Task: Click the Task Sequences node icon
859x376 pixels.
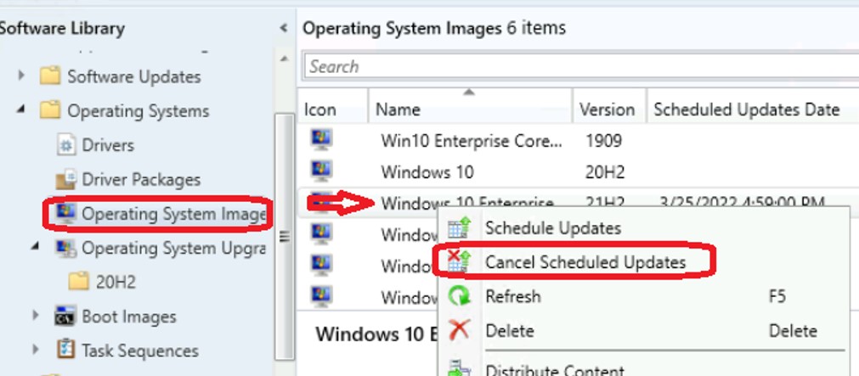Action: click(65, 350)
